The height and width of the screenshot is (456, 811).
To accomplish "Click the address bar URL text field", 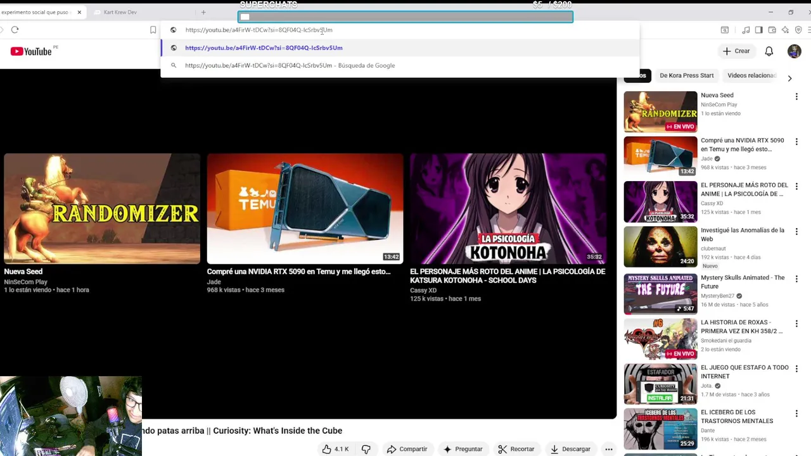I will 399,30.
